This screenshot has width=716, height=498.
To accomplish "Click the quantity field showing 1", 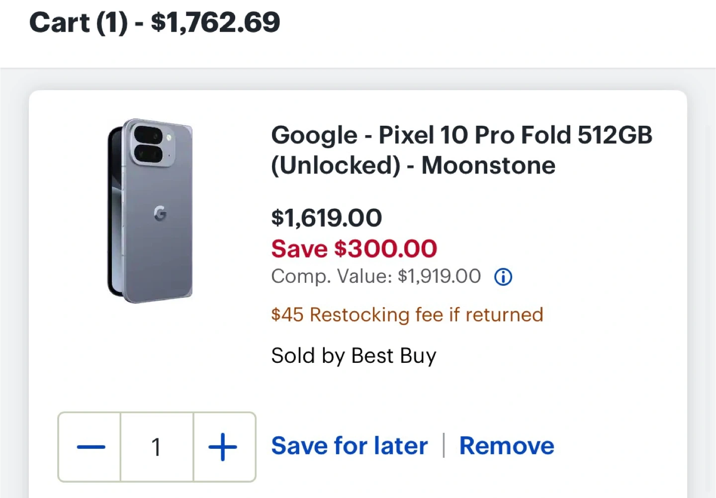I will coord(156,447).
